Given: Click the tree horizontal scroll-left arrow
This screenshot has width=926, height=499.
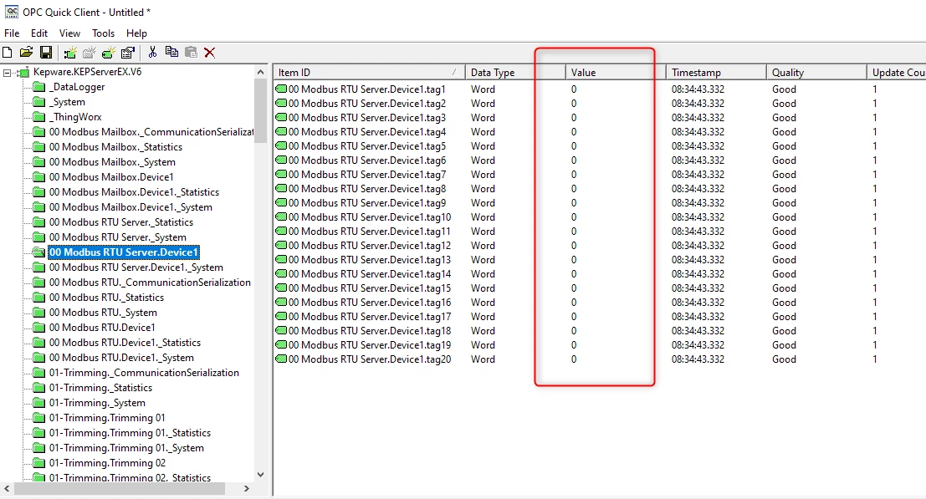Looking at the screenshot, I should (7, 488).
